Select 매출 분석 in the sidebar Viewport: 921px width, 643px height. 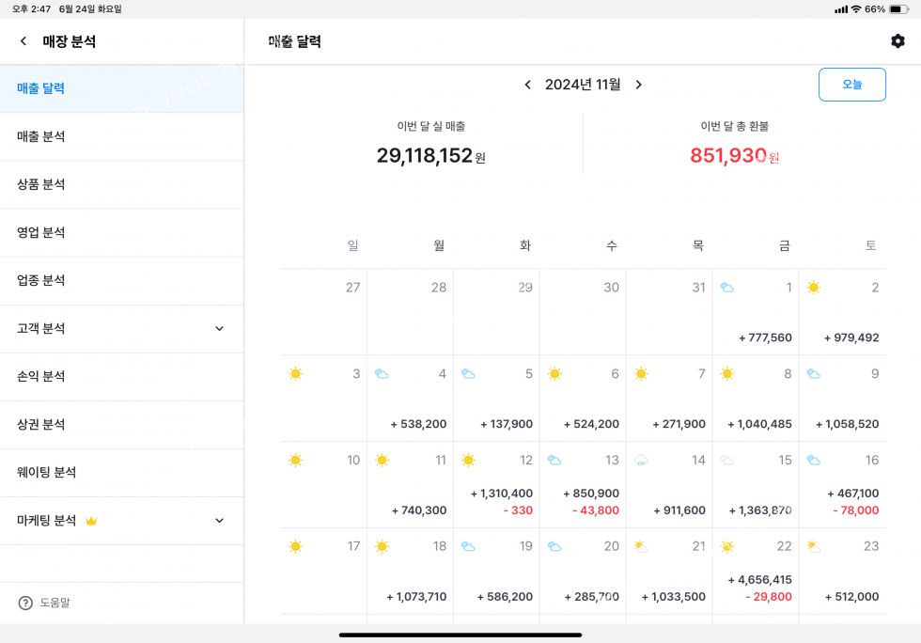41,136
